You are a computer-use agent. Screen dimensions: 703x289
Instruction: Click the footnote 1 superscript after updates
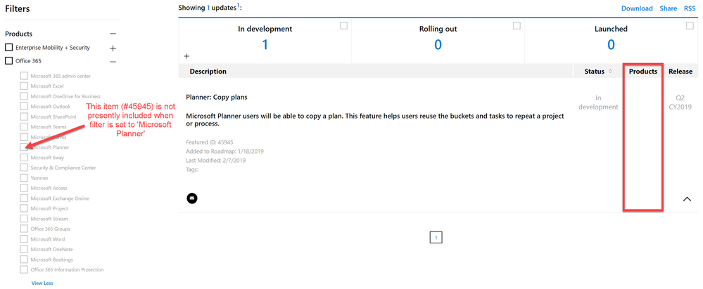(239, 6)
